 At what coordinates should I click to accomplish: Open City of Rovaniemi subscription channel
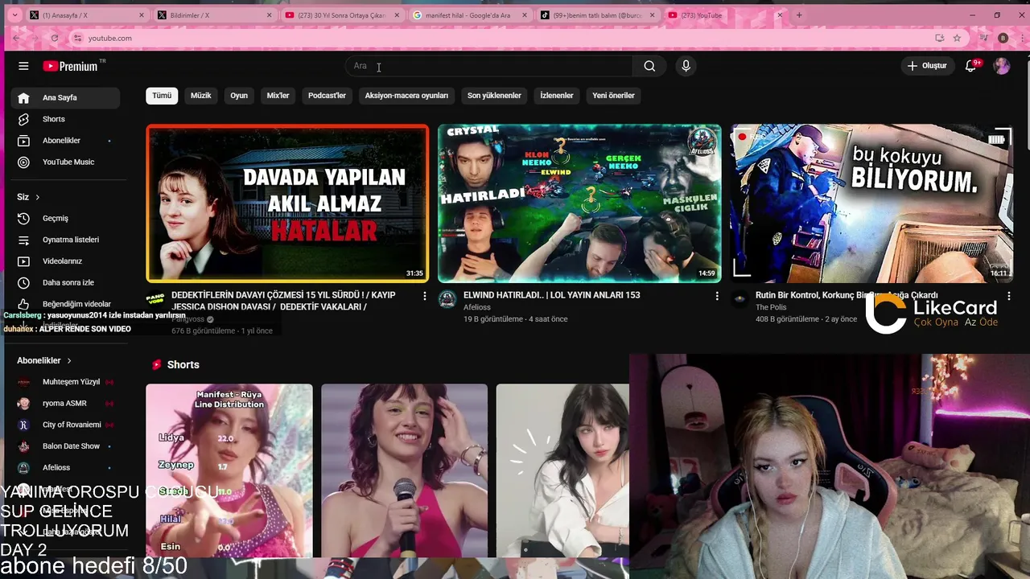click(x=65, y=425)
